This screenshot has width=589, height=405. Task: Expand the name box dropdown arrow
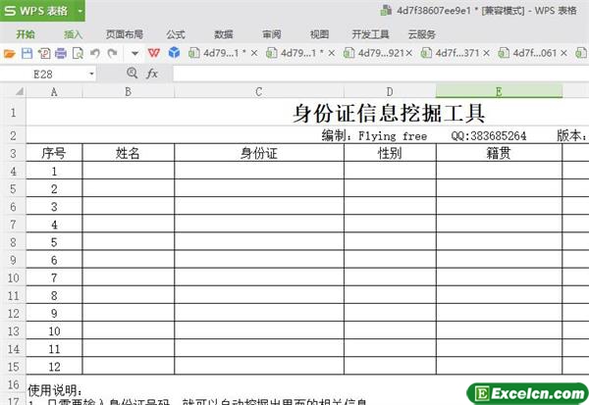click(x=91, y=75)
